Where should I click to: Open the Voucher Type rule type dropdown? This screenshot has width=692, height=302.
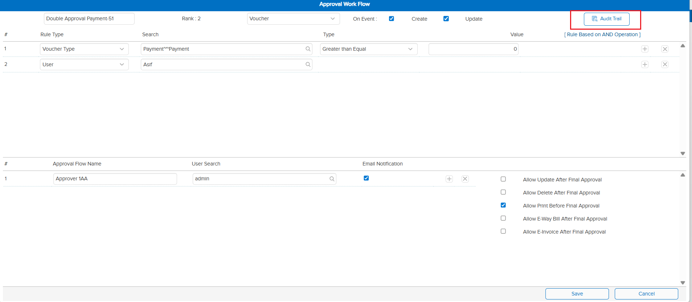pyautogui.click(x=84, y=49)
